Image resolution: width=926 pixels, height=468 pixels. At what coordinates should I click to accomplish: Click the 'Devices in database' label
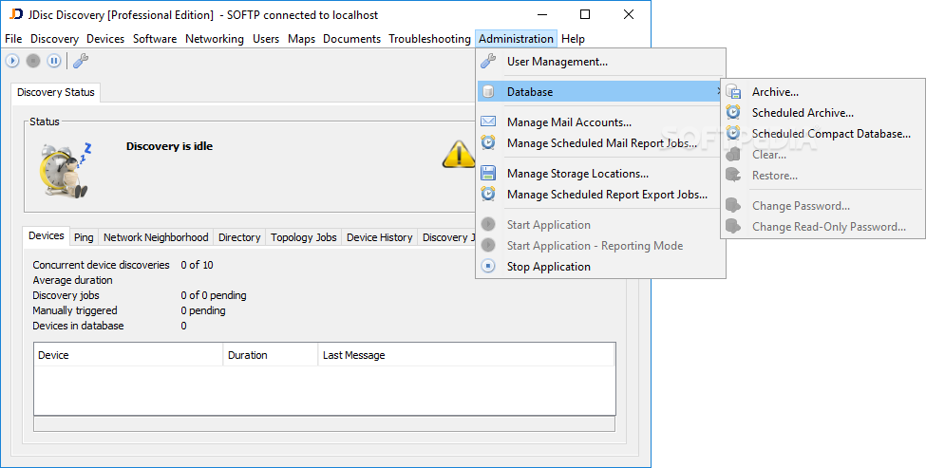coord(78,326)
